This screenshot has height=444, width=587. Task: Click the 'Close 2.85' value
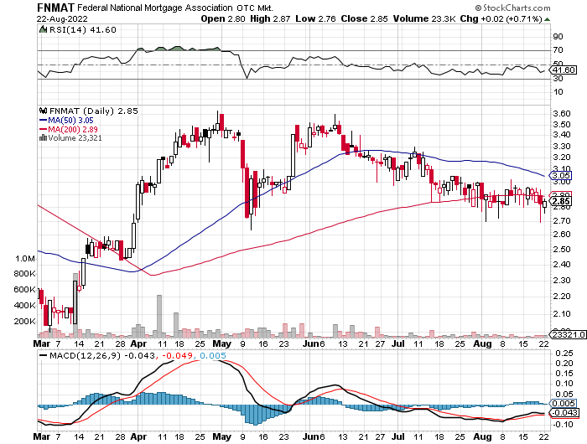click(x=364, y=18)
